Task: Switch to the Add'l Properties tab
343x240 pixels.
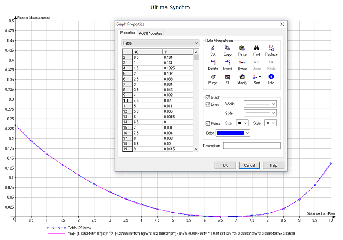Action: click(x=150, y=33)
